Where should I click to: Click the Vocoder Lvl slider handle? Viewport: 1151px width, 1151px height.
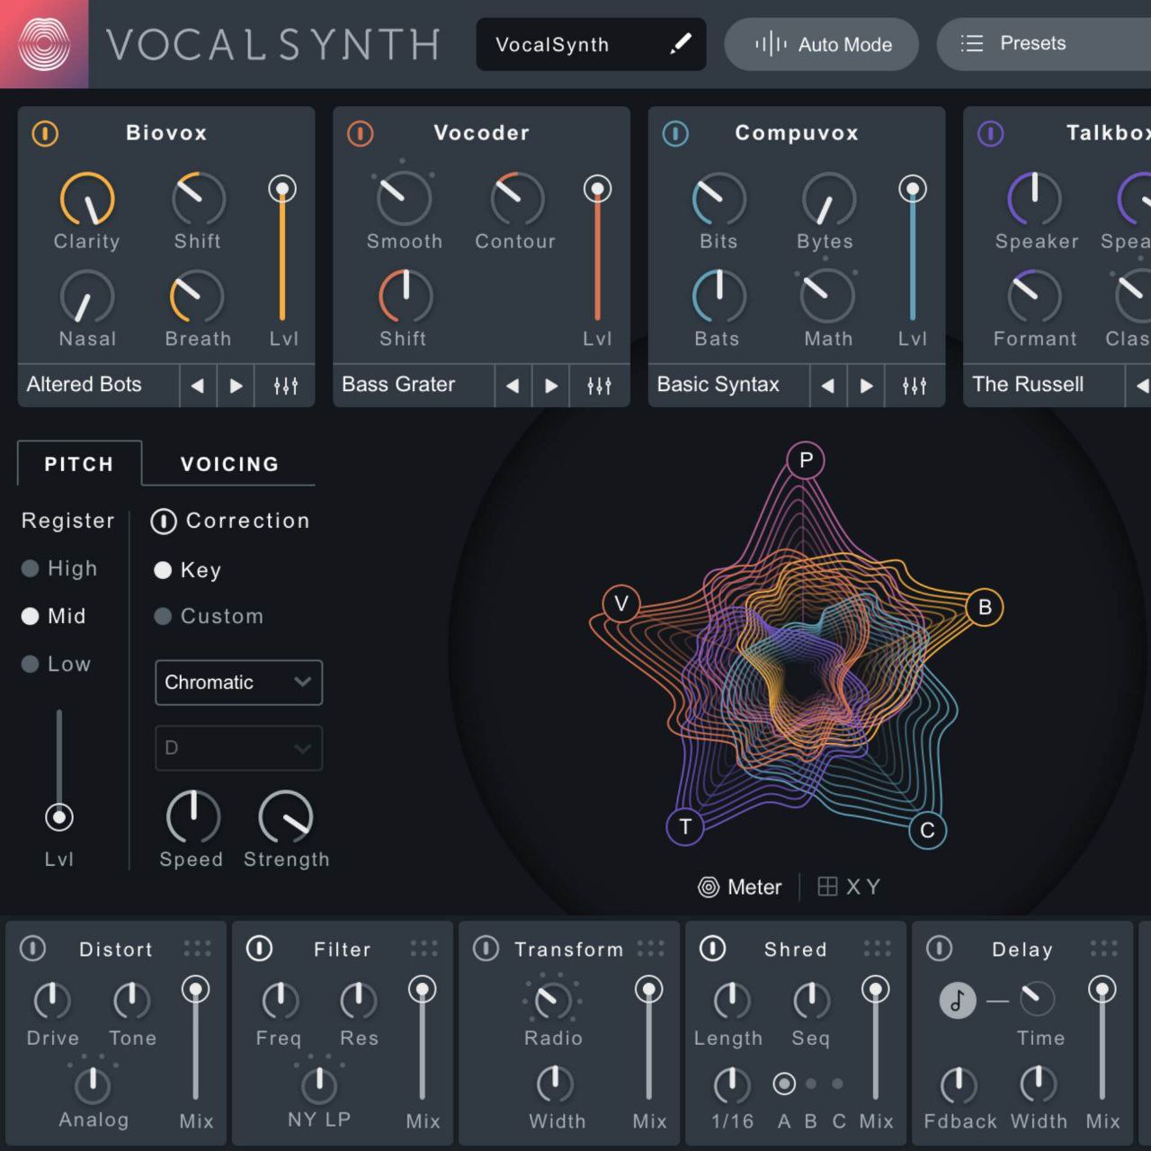tap(597, 189)
